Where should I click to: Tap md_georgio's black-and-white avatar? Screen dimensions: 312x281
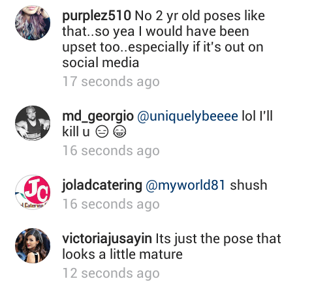33,123
